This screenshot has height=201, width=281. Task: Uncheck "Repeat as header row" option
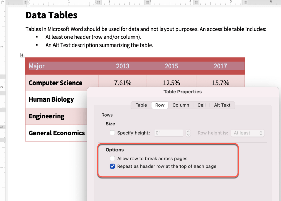[x=112, y=166]
